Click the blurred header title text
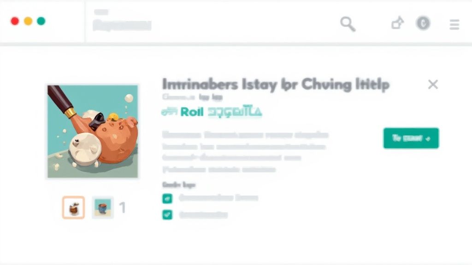This screenshot has width=472, height=265. (122, 25)
